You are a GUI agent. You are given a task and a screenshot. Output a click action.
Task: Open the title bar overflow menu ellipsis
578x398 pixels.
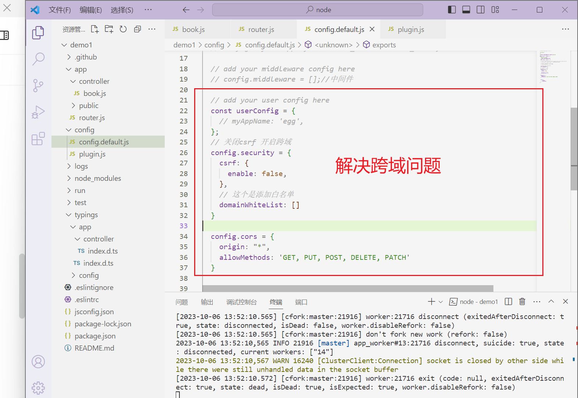[x=148, y=10]
